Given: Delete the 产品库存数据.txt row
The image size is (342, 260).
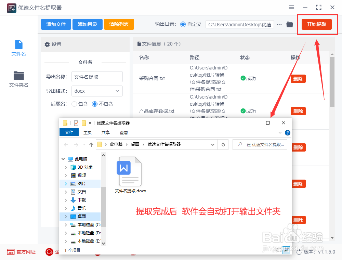Looking at the screenshot, I should [x=298, y=111].
